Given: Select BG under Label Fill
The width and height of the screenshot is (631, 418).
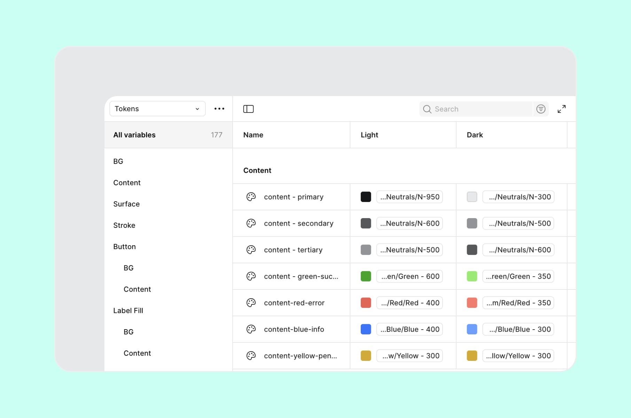Looking at the screenshot, I should point(128,332).
